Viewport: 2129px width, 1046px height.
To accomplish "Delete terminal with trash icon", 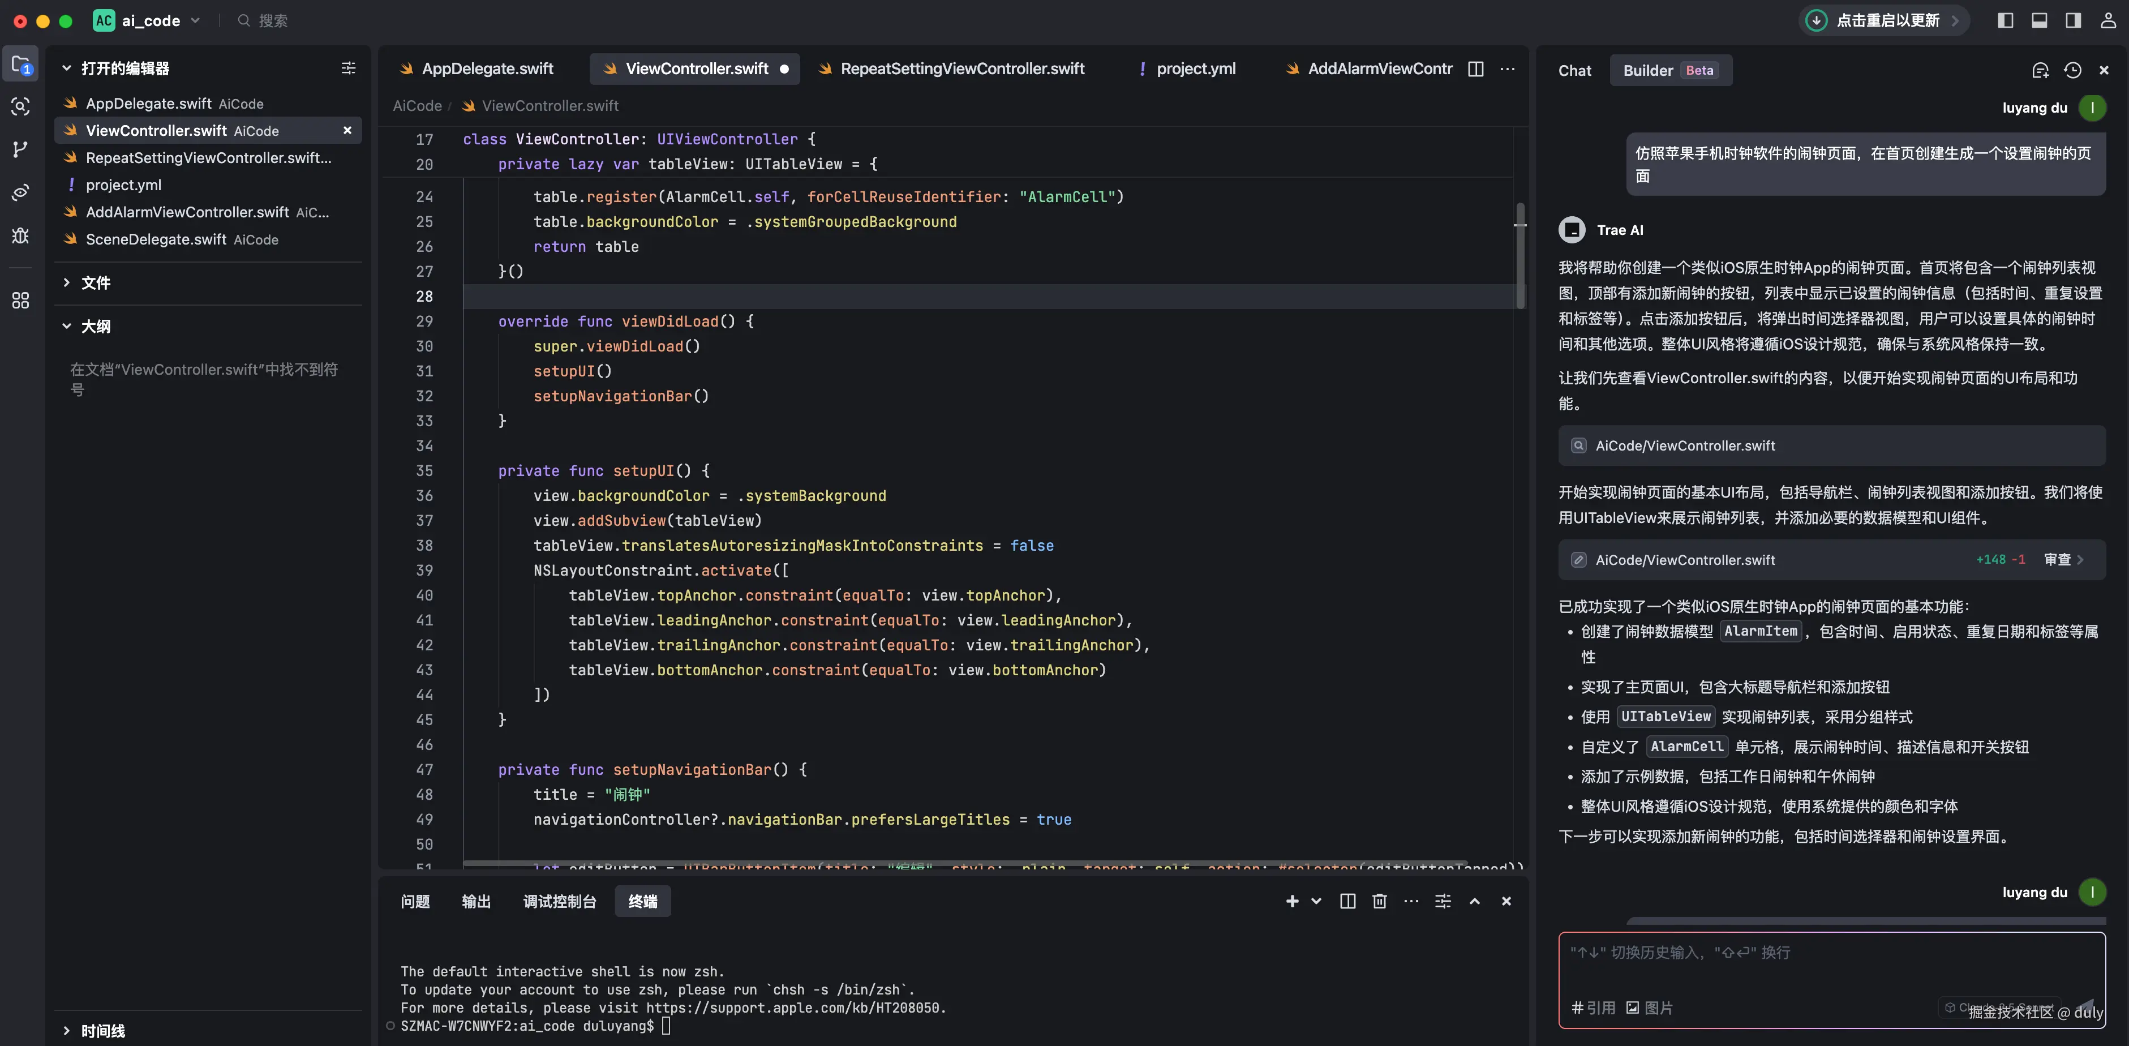I will (x=1379, y=901).
